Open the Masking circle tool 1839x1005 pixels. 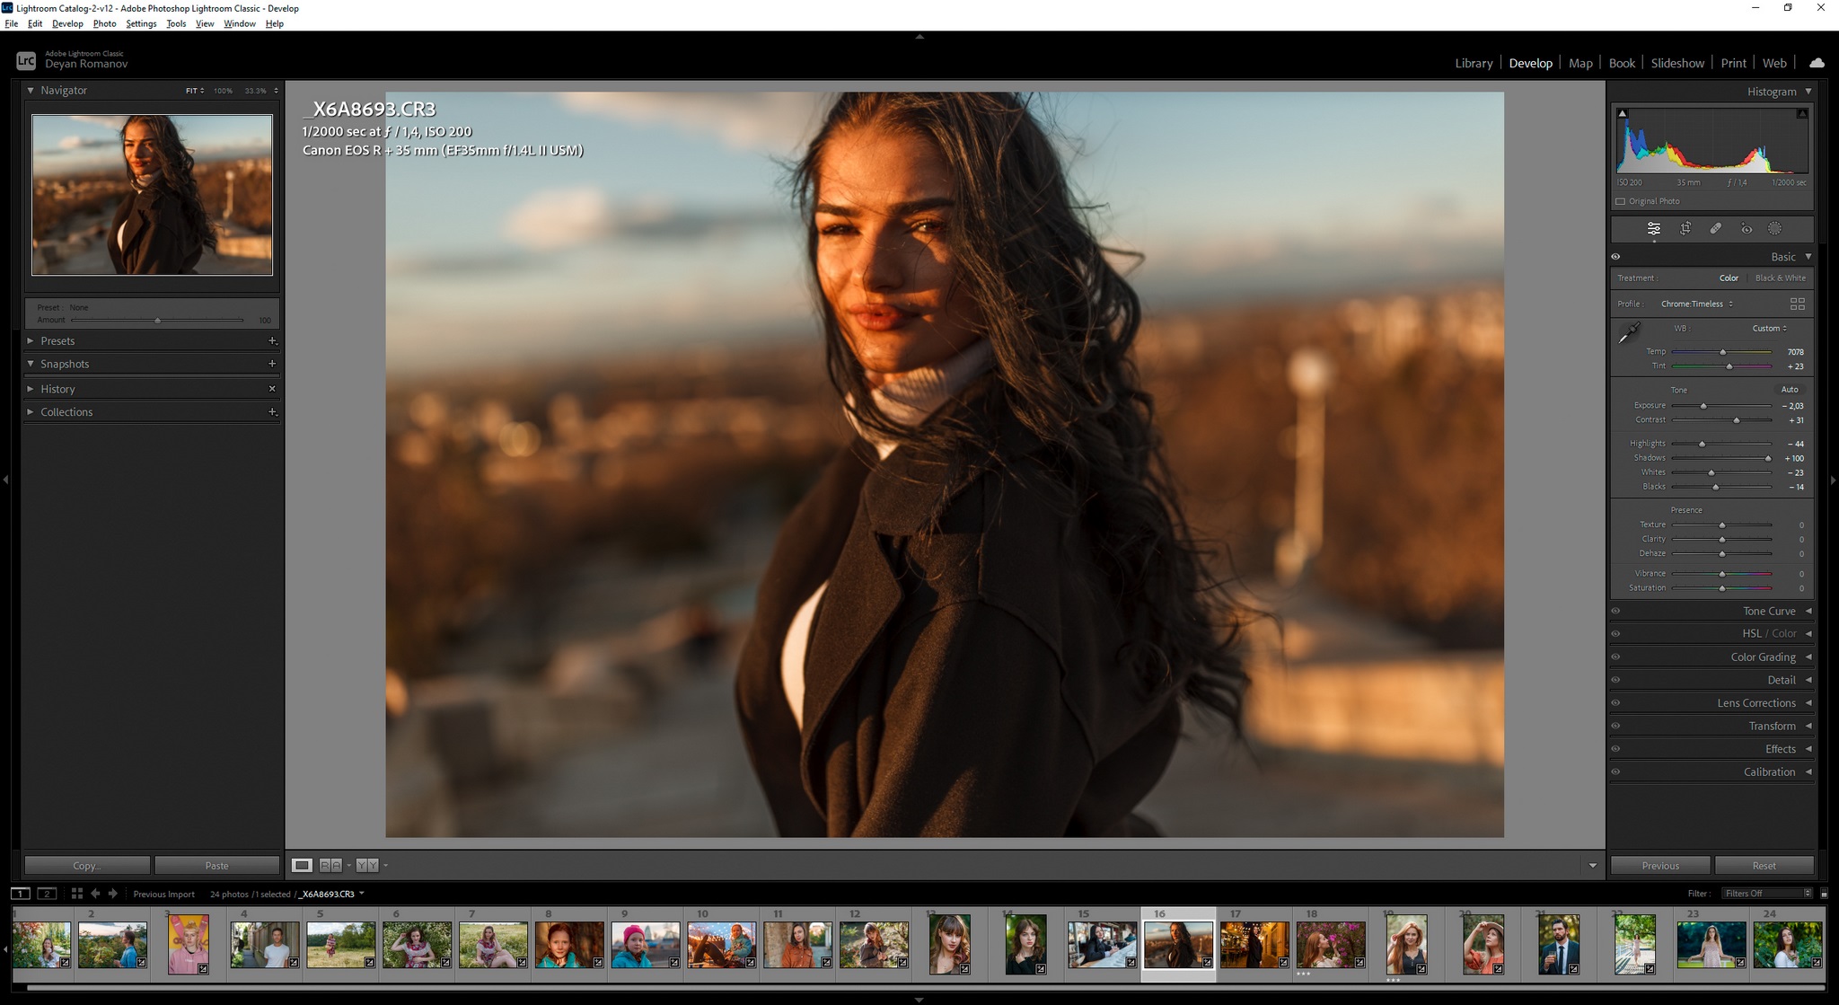(x=1774, y=229)
